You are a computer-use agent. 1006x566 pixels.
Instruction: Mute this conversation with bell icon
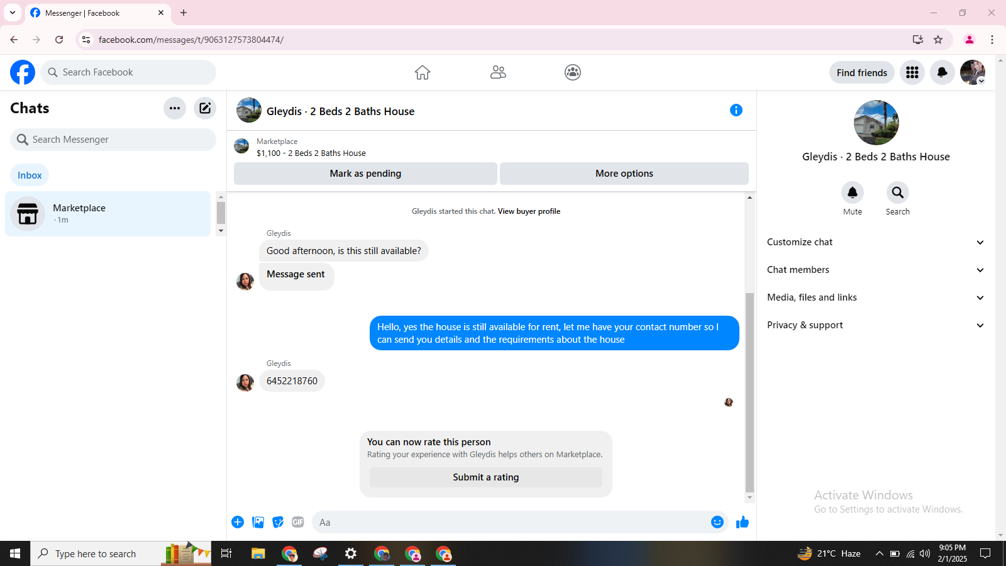point(853,192)
